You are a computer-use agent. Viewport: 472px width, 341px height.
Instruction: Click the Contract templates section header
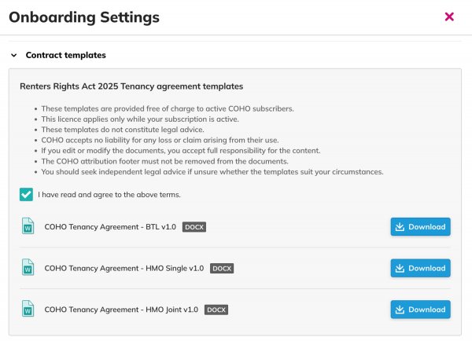click(x=65, y=56)
